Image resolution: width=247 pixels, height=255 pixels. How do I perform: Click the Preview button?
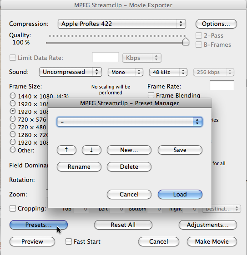tap(32, 242)
